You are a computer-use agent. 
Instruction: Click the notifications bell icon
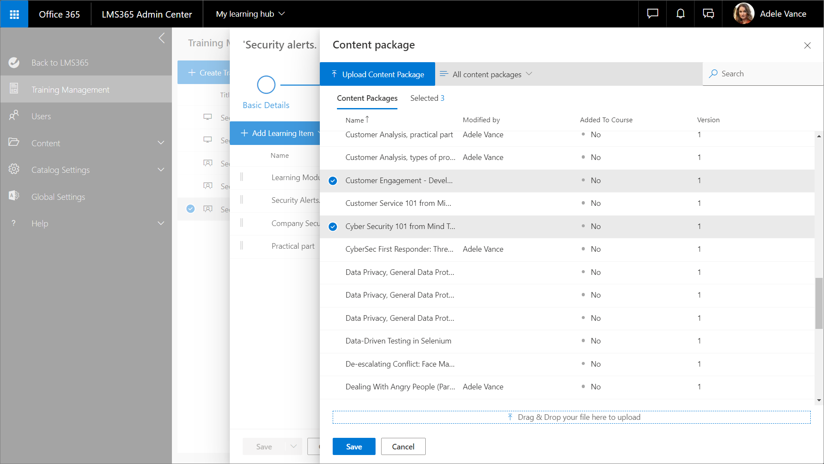(680, 14)
